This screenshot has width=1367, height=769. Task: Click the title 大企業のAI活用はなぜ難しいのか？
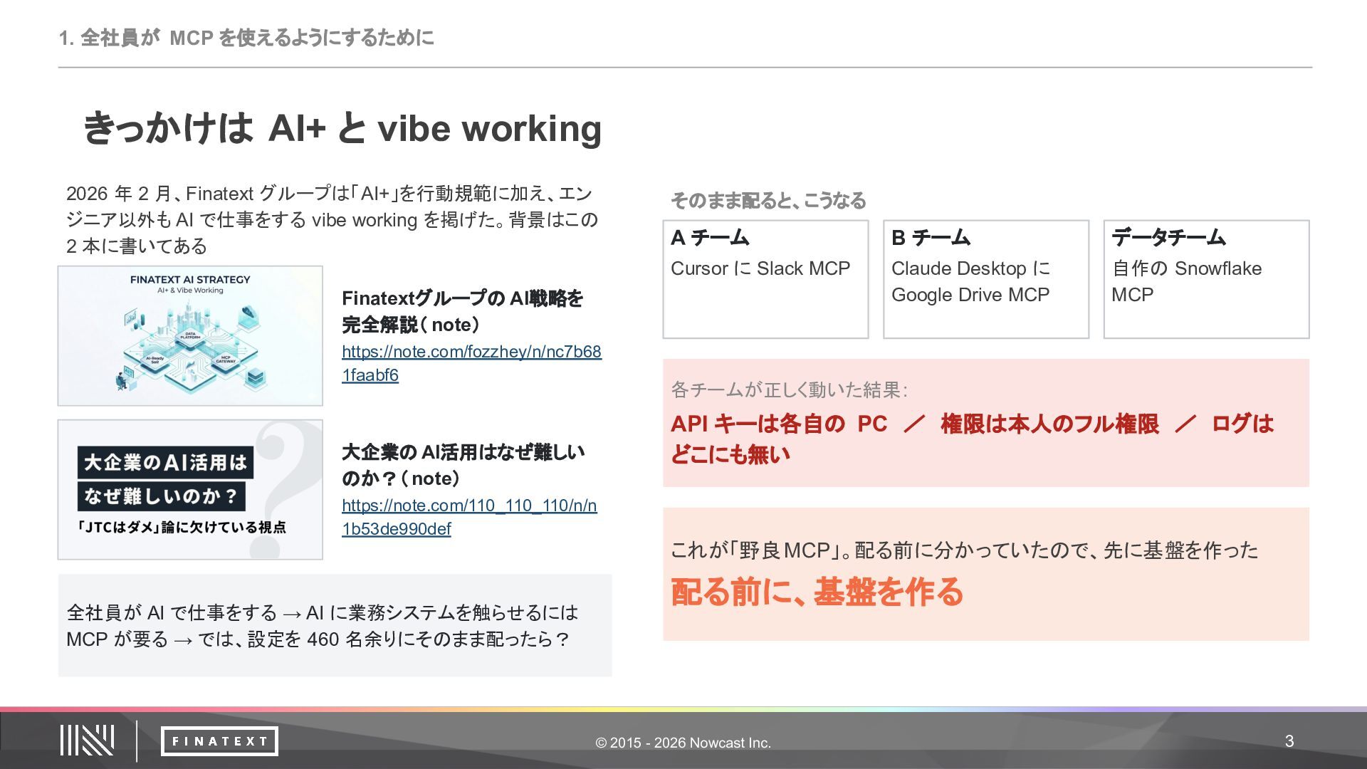click(463, 465)
